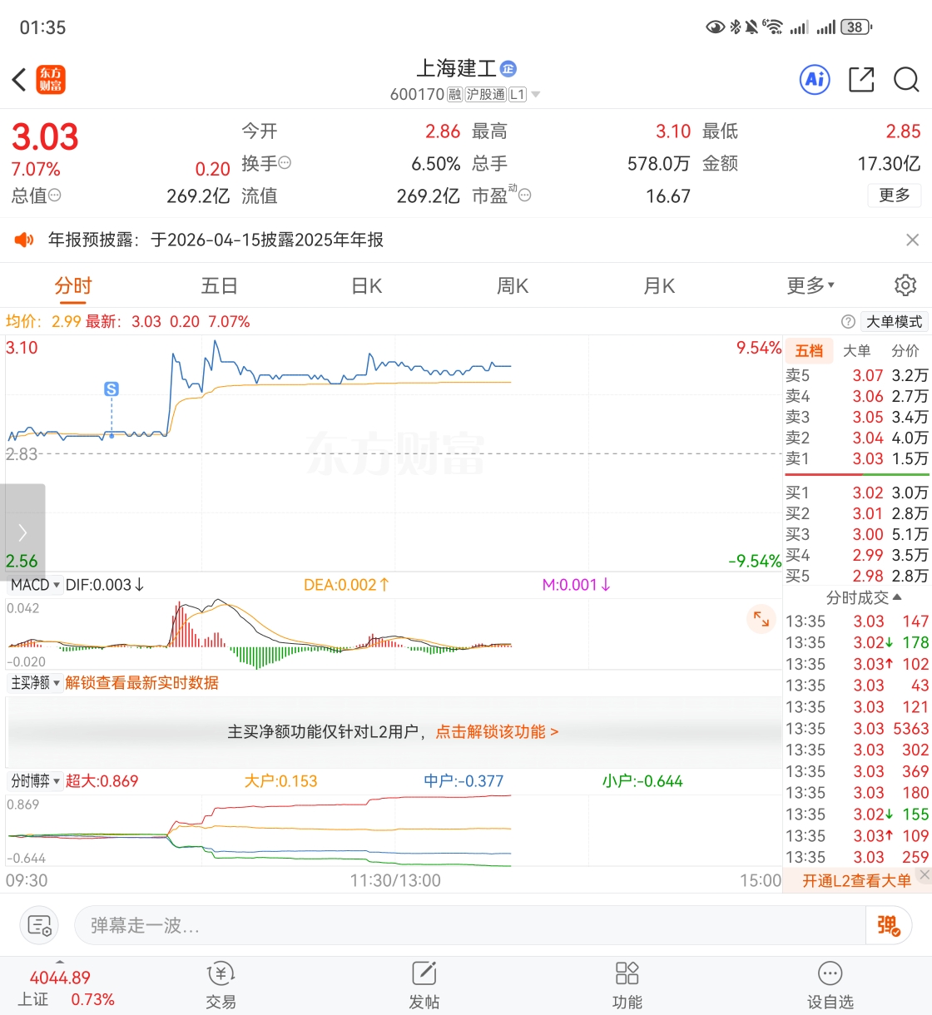Tap the back arrow icon
This screenshot has height=1015, width=932.
tap(19, 80)
